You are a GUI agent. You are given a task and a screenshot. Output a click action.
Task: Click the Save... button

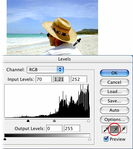[x=114, y=101]
